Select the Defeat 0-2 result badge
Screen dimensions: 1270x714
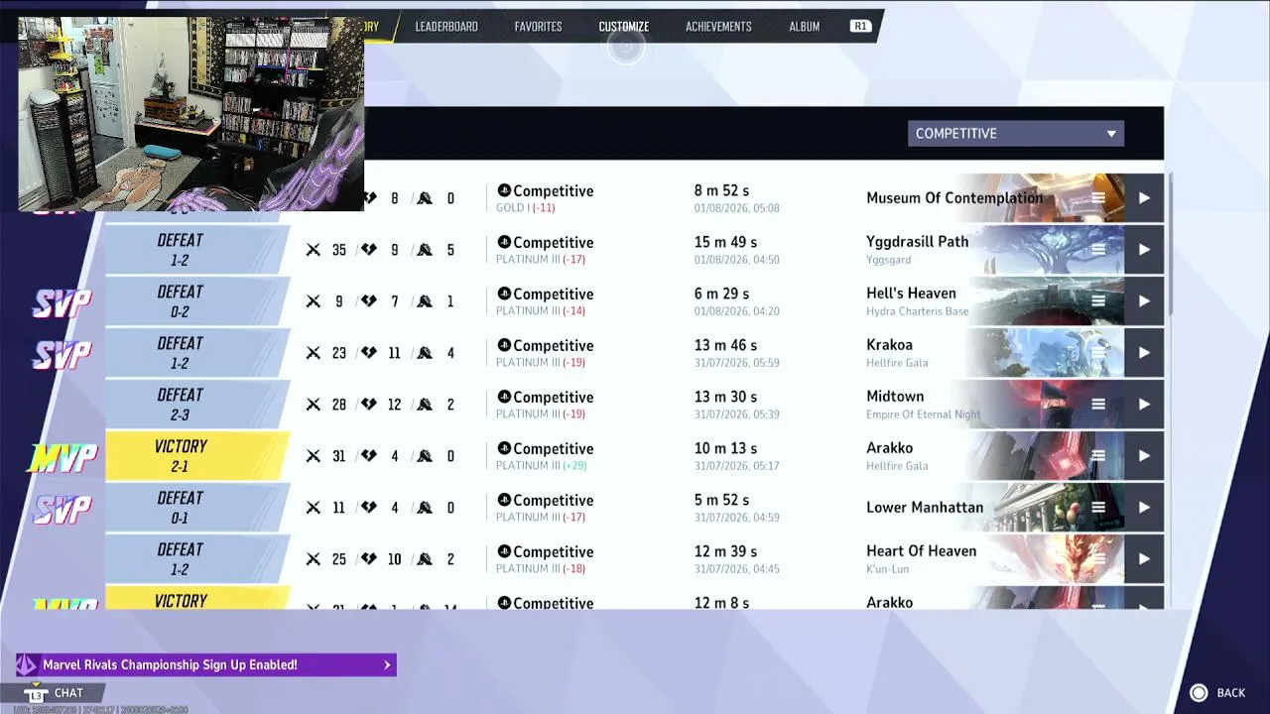tap(196, 301)
